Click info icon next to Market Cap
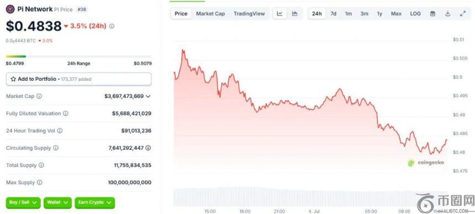 (39, 96)
